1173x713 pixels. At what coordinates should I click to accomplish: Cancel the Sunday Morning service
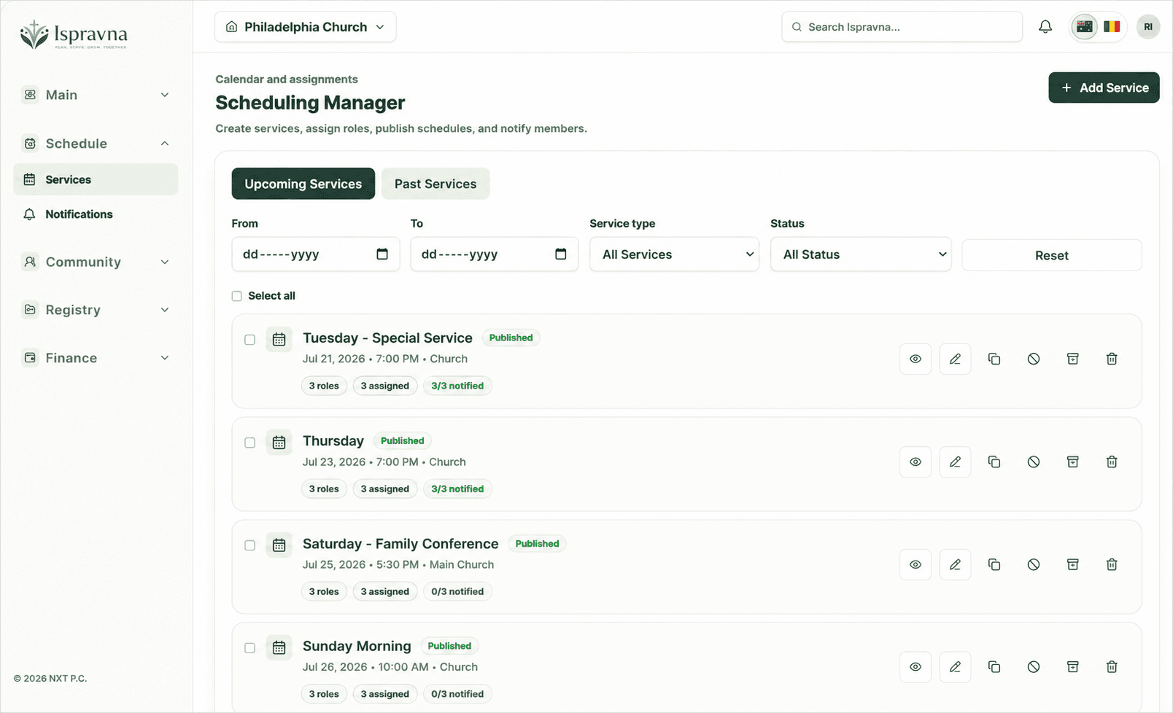click(1034, 667)
